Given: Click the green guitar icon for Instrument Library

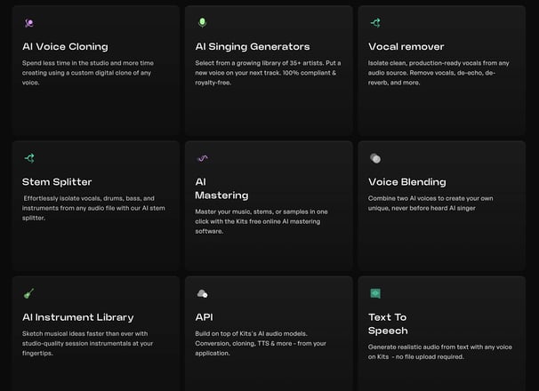Looking at the screenshot, I should point(28,293).
